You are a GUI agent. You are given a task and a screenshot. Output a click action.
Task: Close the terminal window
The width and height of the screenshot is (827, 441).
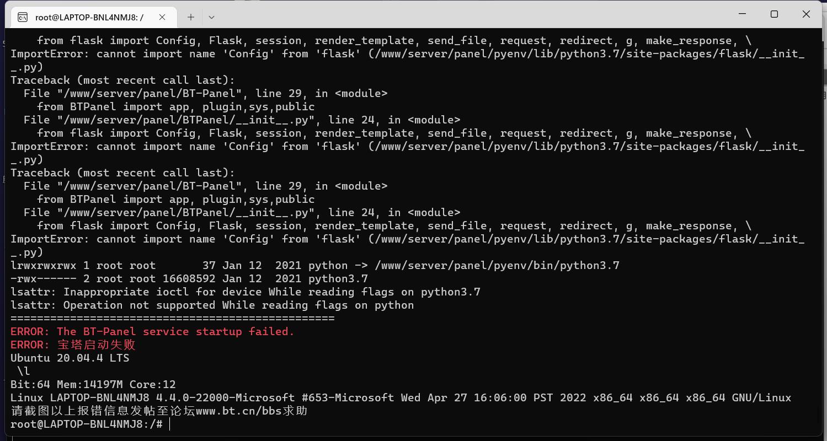pos(806,14)
